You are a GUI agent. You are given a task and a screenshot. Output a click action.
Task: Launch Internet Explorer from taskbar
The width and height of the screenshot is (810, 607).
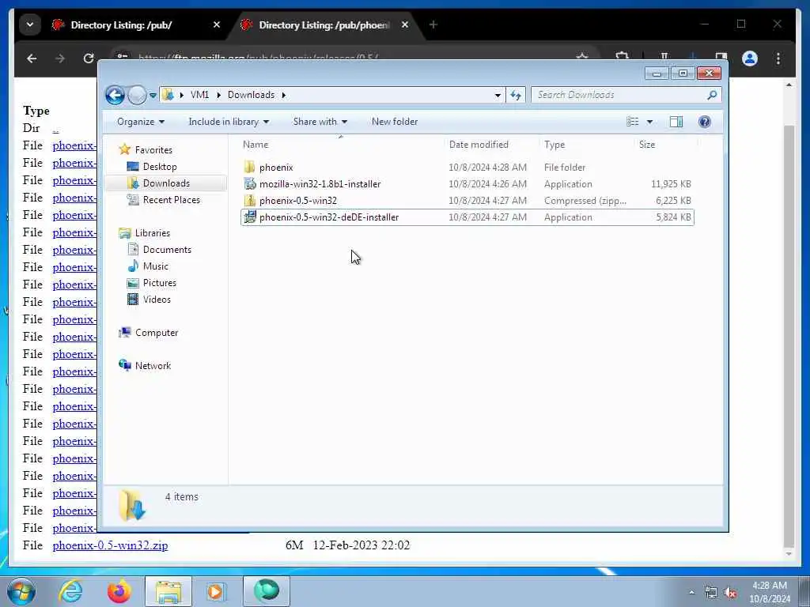(x=70, y=591)
